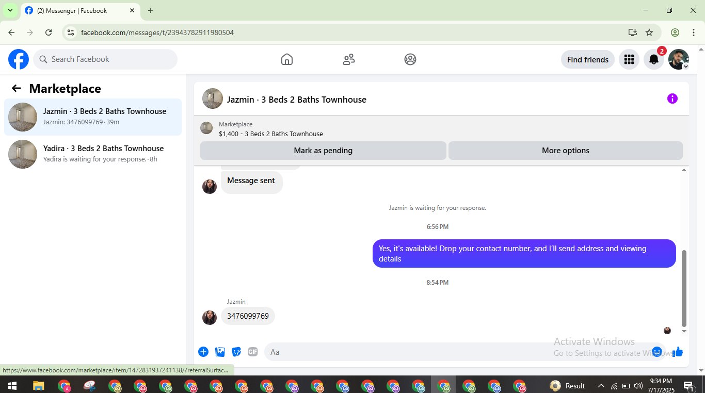This screenshot has height=393, width=705.
Task: Click the Find friends button
Action: 588,59
